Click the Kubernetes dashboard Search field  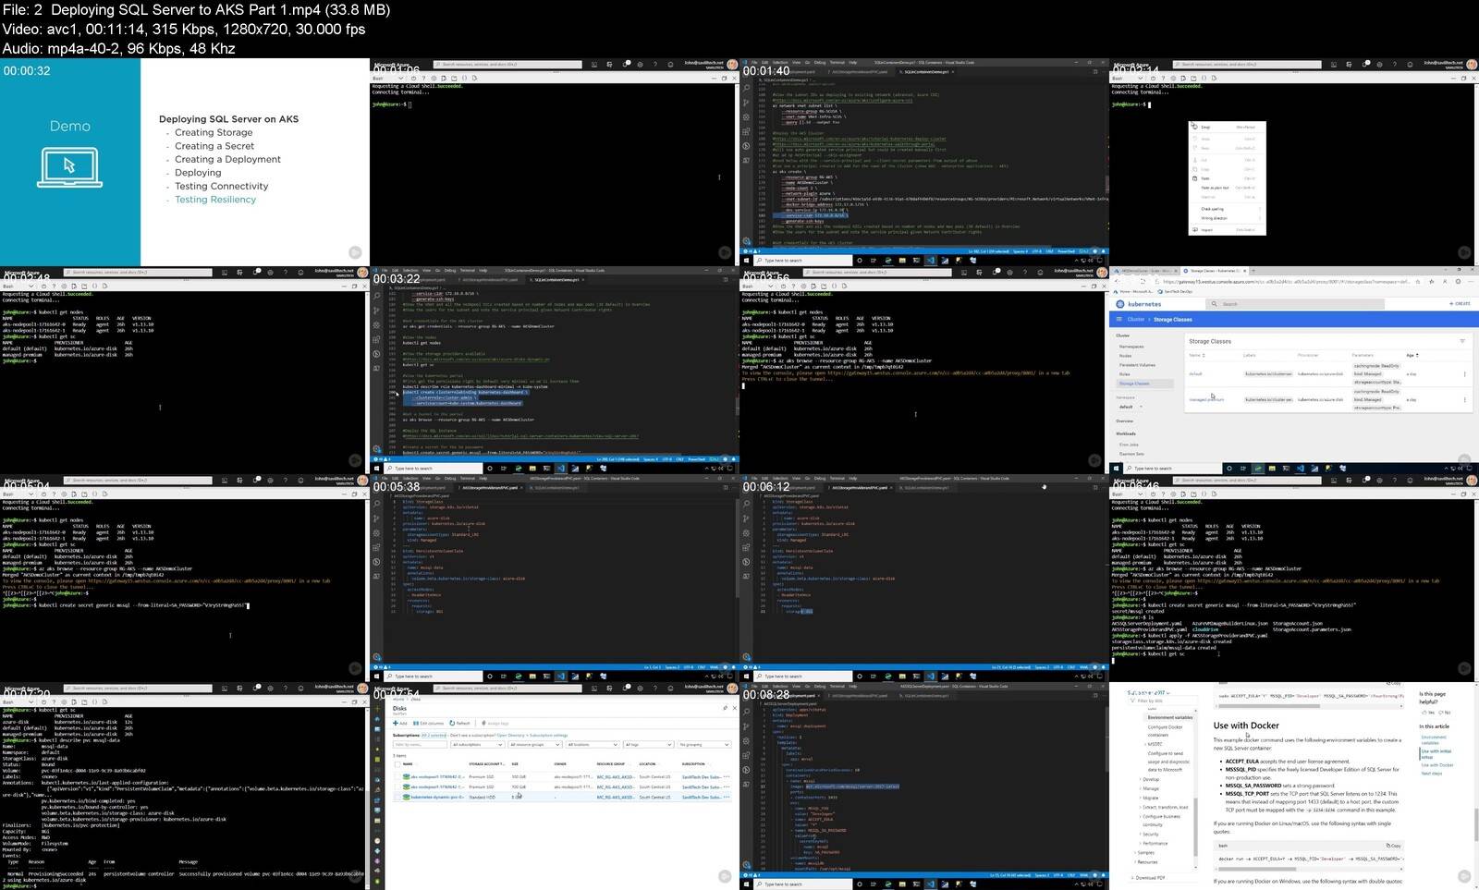[1294, 304]
